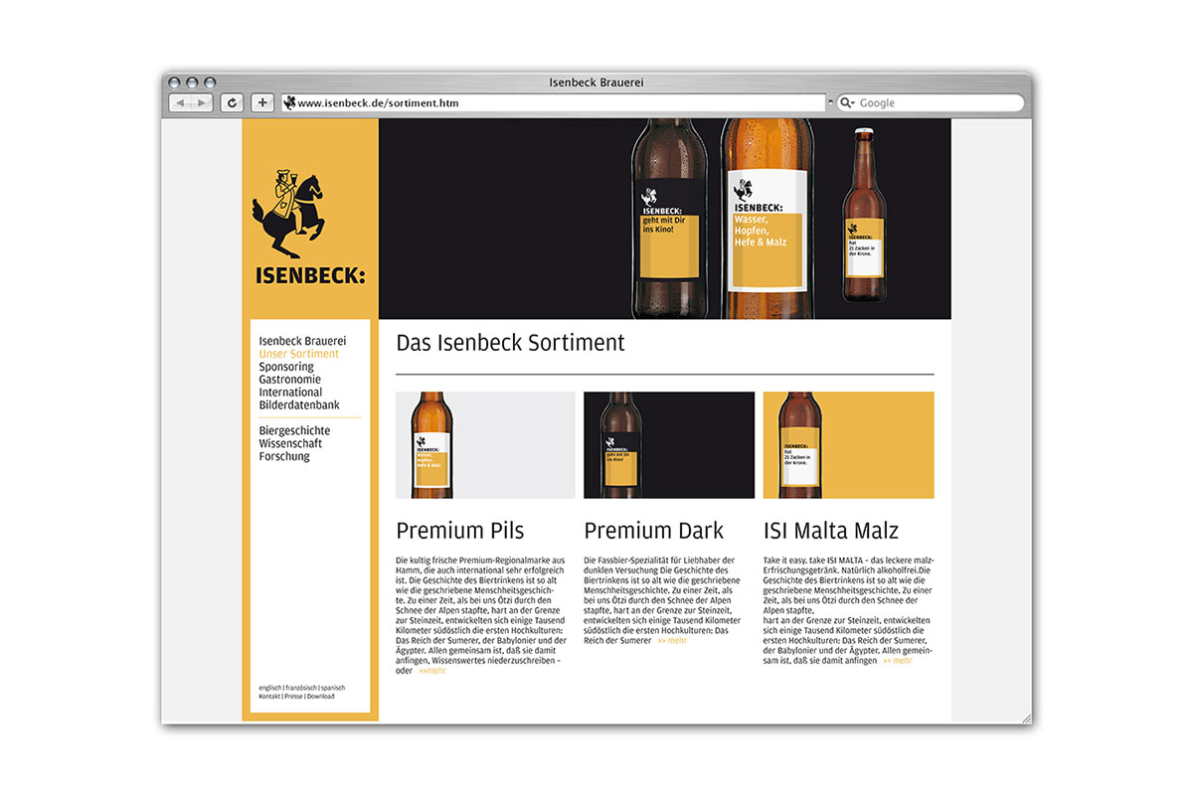Click the banner bottle labeled 'Wasser, Hopfen, Hefe & Malz'

767,219
